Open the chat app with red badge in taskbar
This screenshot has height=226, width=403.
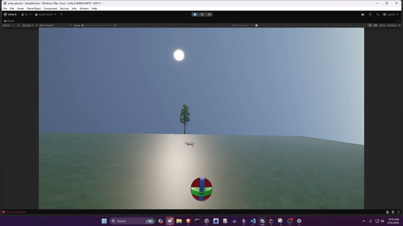pyautogui.click(x=170, y=221)
